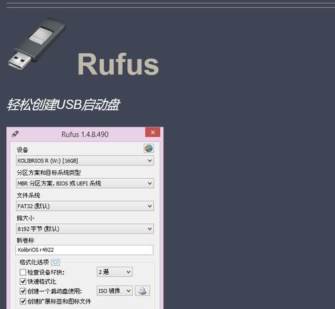Click the USB boot disk slogan text
The width and height of the screenshot is (335, 309).
(64, 105)
